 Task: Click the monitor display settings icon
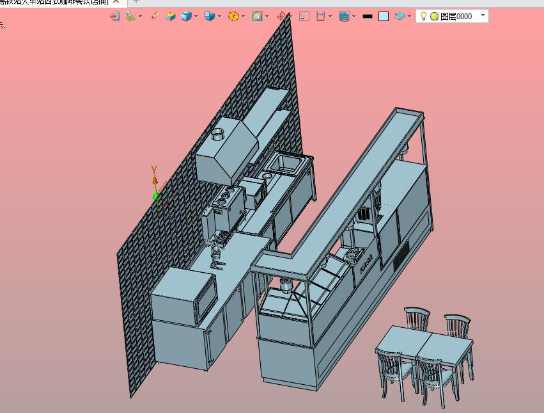pos(344,16)
